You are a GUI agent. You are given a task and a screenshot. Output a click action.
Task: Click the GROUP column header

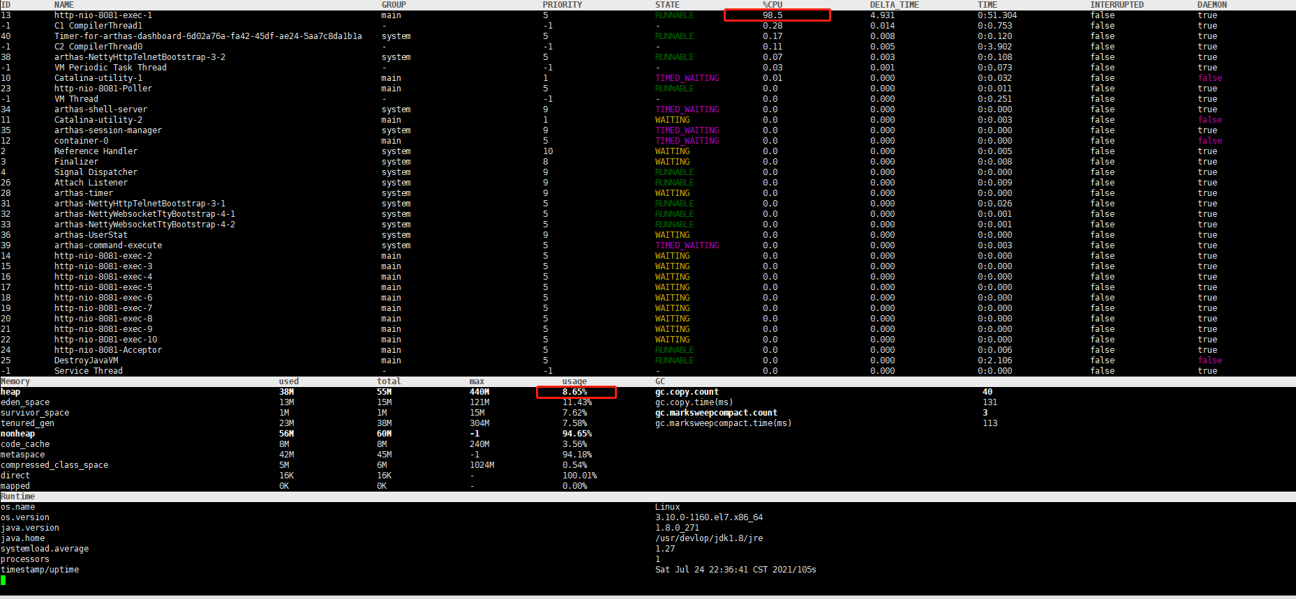click(x=394, y=5)
